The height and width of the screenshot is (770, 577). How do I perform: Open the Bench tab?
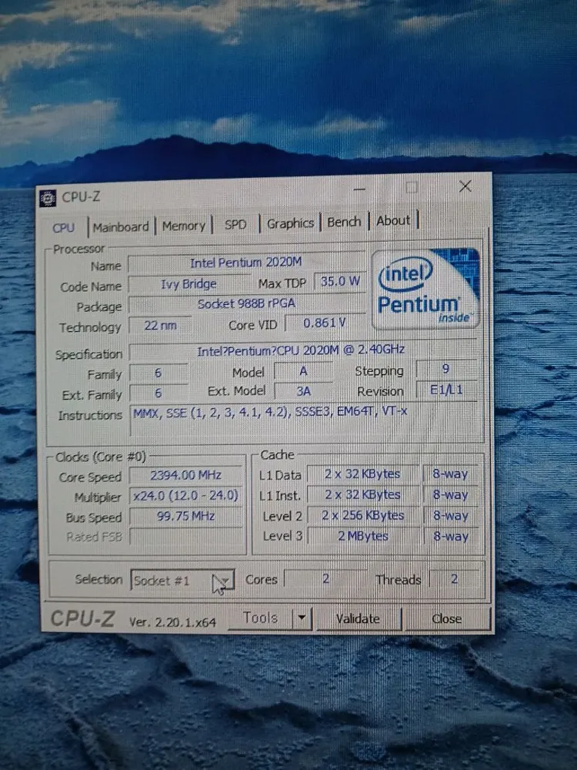[x=344, y=222]
